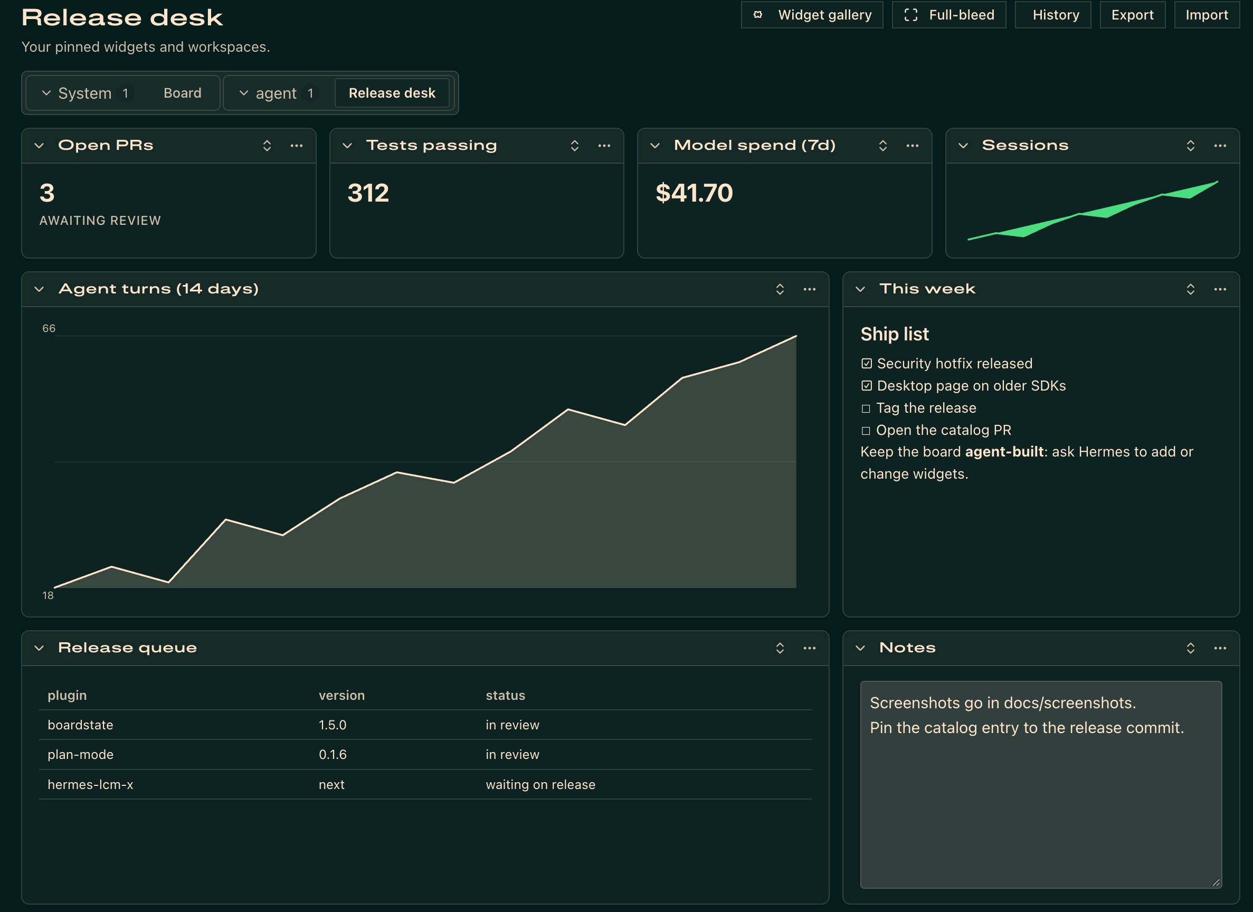Uncheck the Security hotfix released item
The image size is (1253, 912).
coord(866,364)
